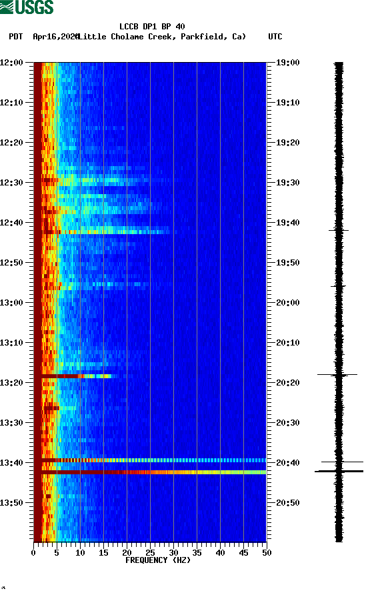
Task: Click the '12:20' PDT time label
Action: [x=11, y=143]
